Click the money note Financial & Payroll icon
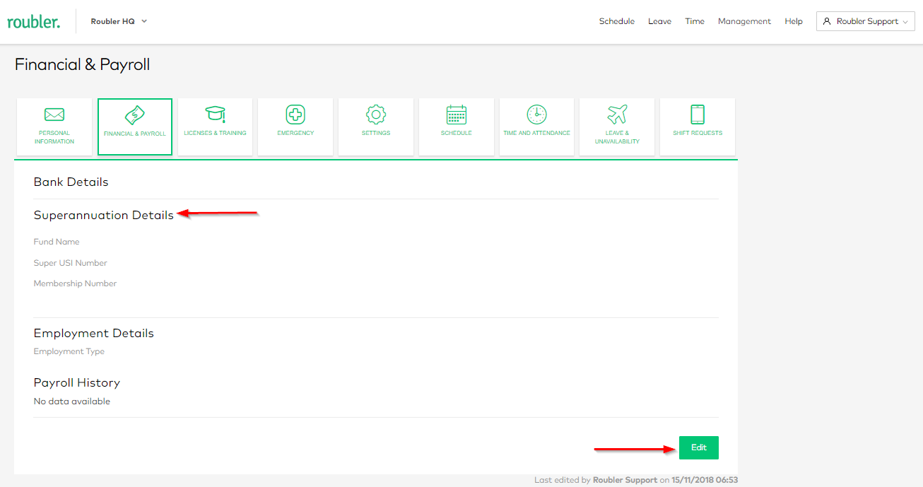The width and height of the screenshot is (923, 487). 135,115
